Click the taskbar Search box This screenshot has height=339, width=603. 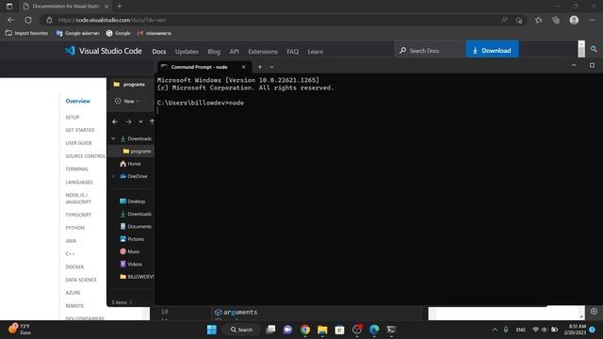241,330
